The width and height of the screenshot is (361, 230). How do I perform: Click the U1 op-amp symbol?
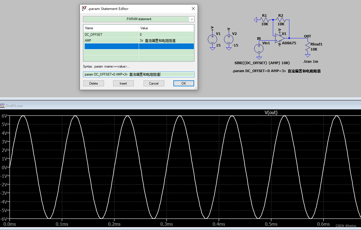[x=280, y=38]
